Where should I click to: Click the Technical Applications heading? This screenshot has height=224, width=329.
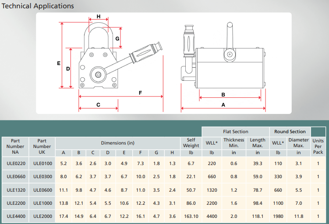pos(38,6)
